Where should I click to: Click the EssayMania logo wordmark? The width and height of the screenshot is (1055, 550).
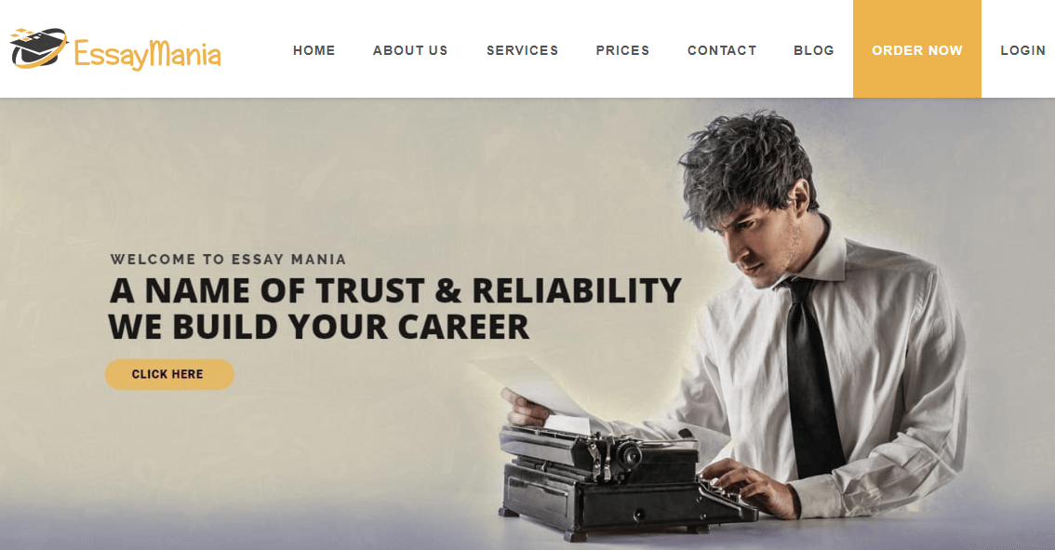coord(147,55)
